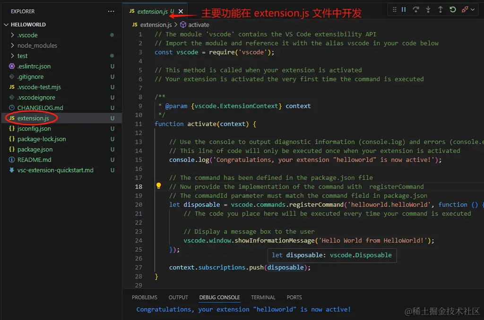Image resolution: width=484 pixels, height=320 pixels.
Task: Click line number 18 in gutter
Action: pyautogui.click(x=138, y=187)
